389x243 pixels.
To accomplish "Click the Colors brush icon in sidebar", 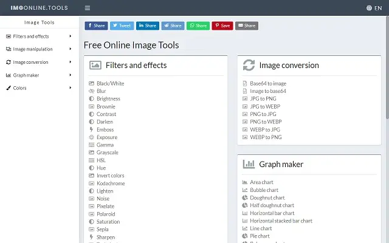I will coord(9,87).
